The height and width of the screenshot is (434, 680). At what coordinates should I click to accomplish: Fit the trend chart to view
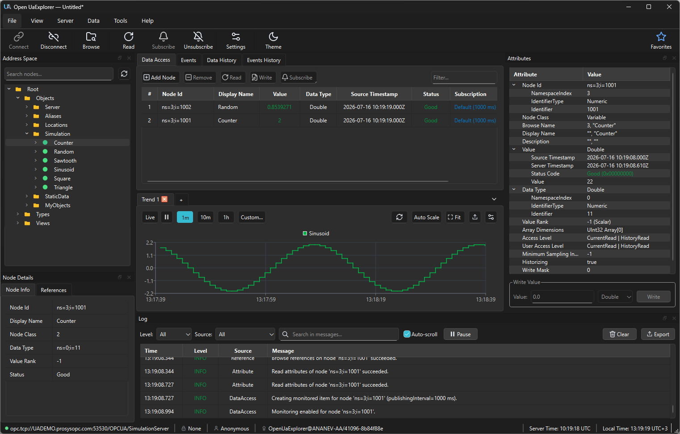pyautogui.click(x=454, y=217)
